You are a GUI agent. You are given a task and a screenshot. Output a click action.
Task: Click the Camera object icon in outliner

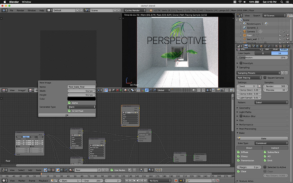pos(245,31)
